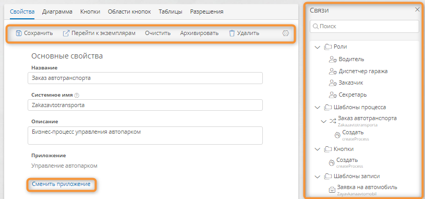The width and height of the screenshot is (425, 199).
Task: Click the Описание text area
Action: coord(145,135)
